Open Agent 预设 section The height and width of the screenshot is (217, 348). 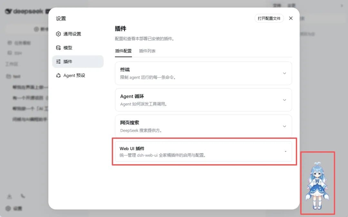pyautogui.click(x=78, y=75)
